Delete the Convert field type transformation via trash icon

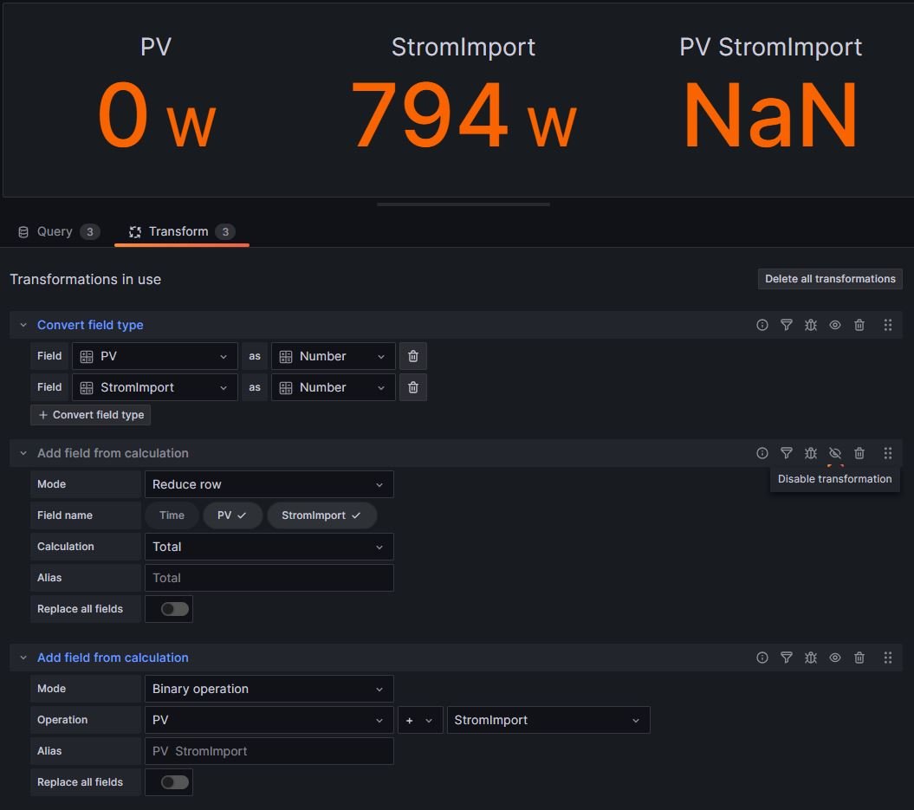[859, 325]
